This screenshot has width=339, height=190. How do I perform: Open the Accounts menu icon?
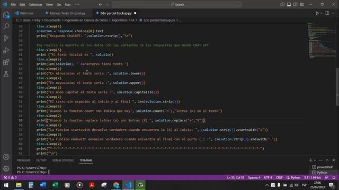[x=6, y=157]
